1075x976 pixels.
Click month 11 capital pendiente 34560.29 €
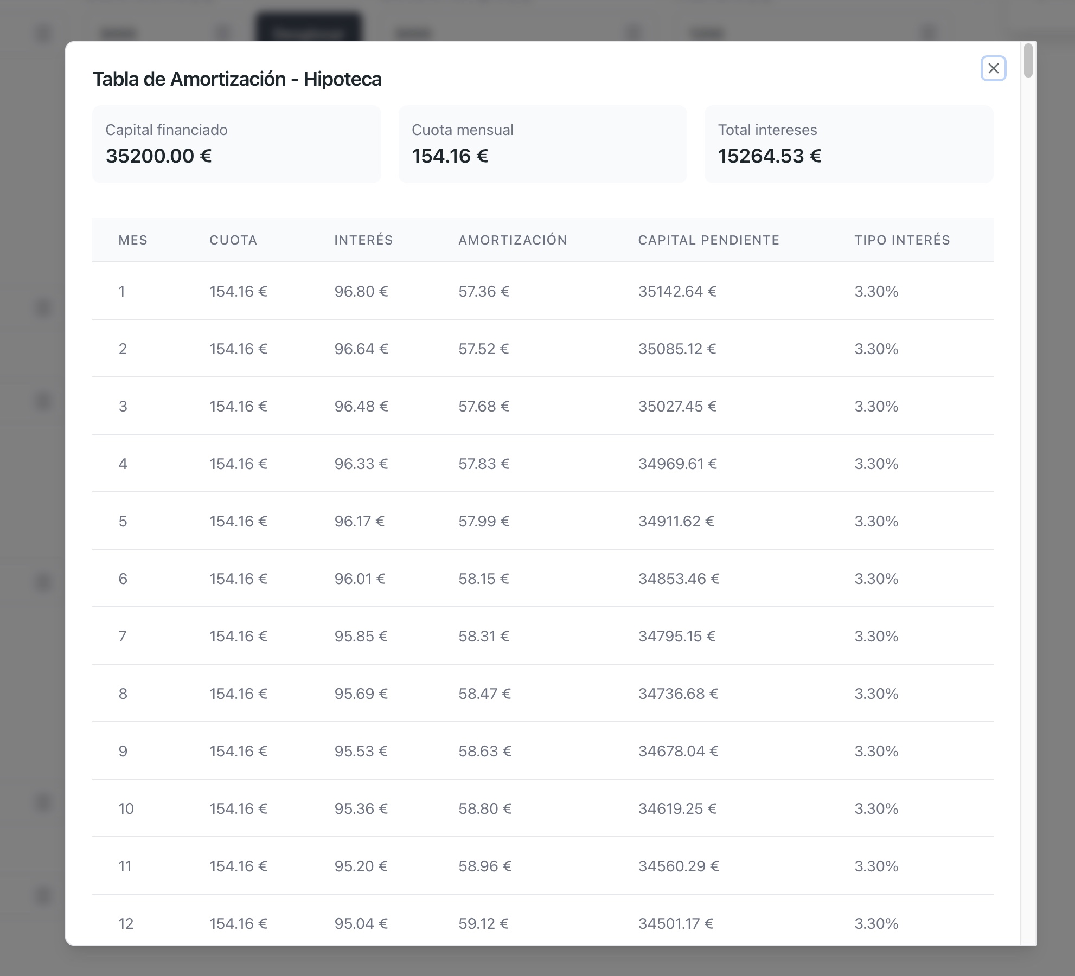(x=679, y=866)
